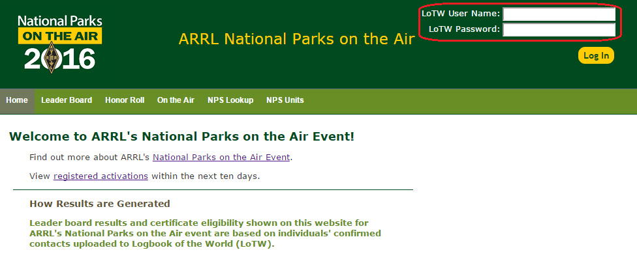
Task: Click the LoTW Password label text
Action: tap(464, 29)
